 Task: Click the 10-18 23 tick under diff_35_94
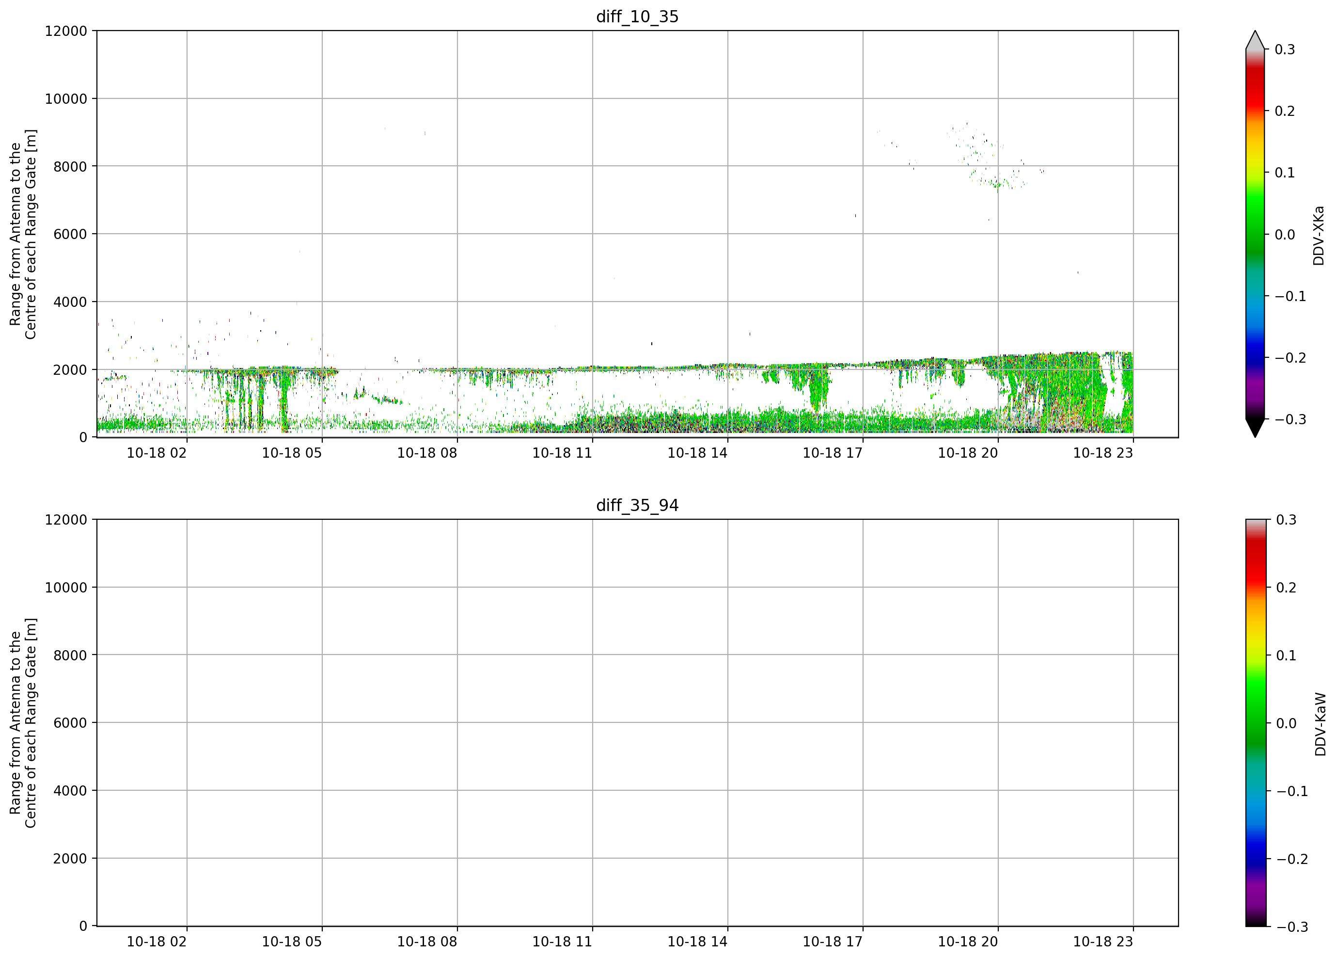1103,942
